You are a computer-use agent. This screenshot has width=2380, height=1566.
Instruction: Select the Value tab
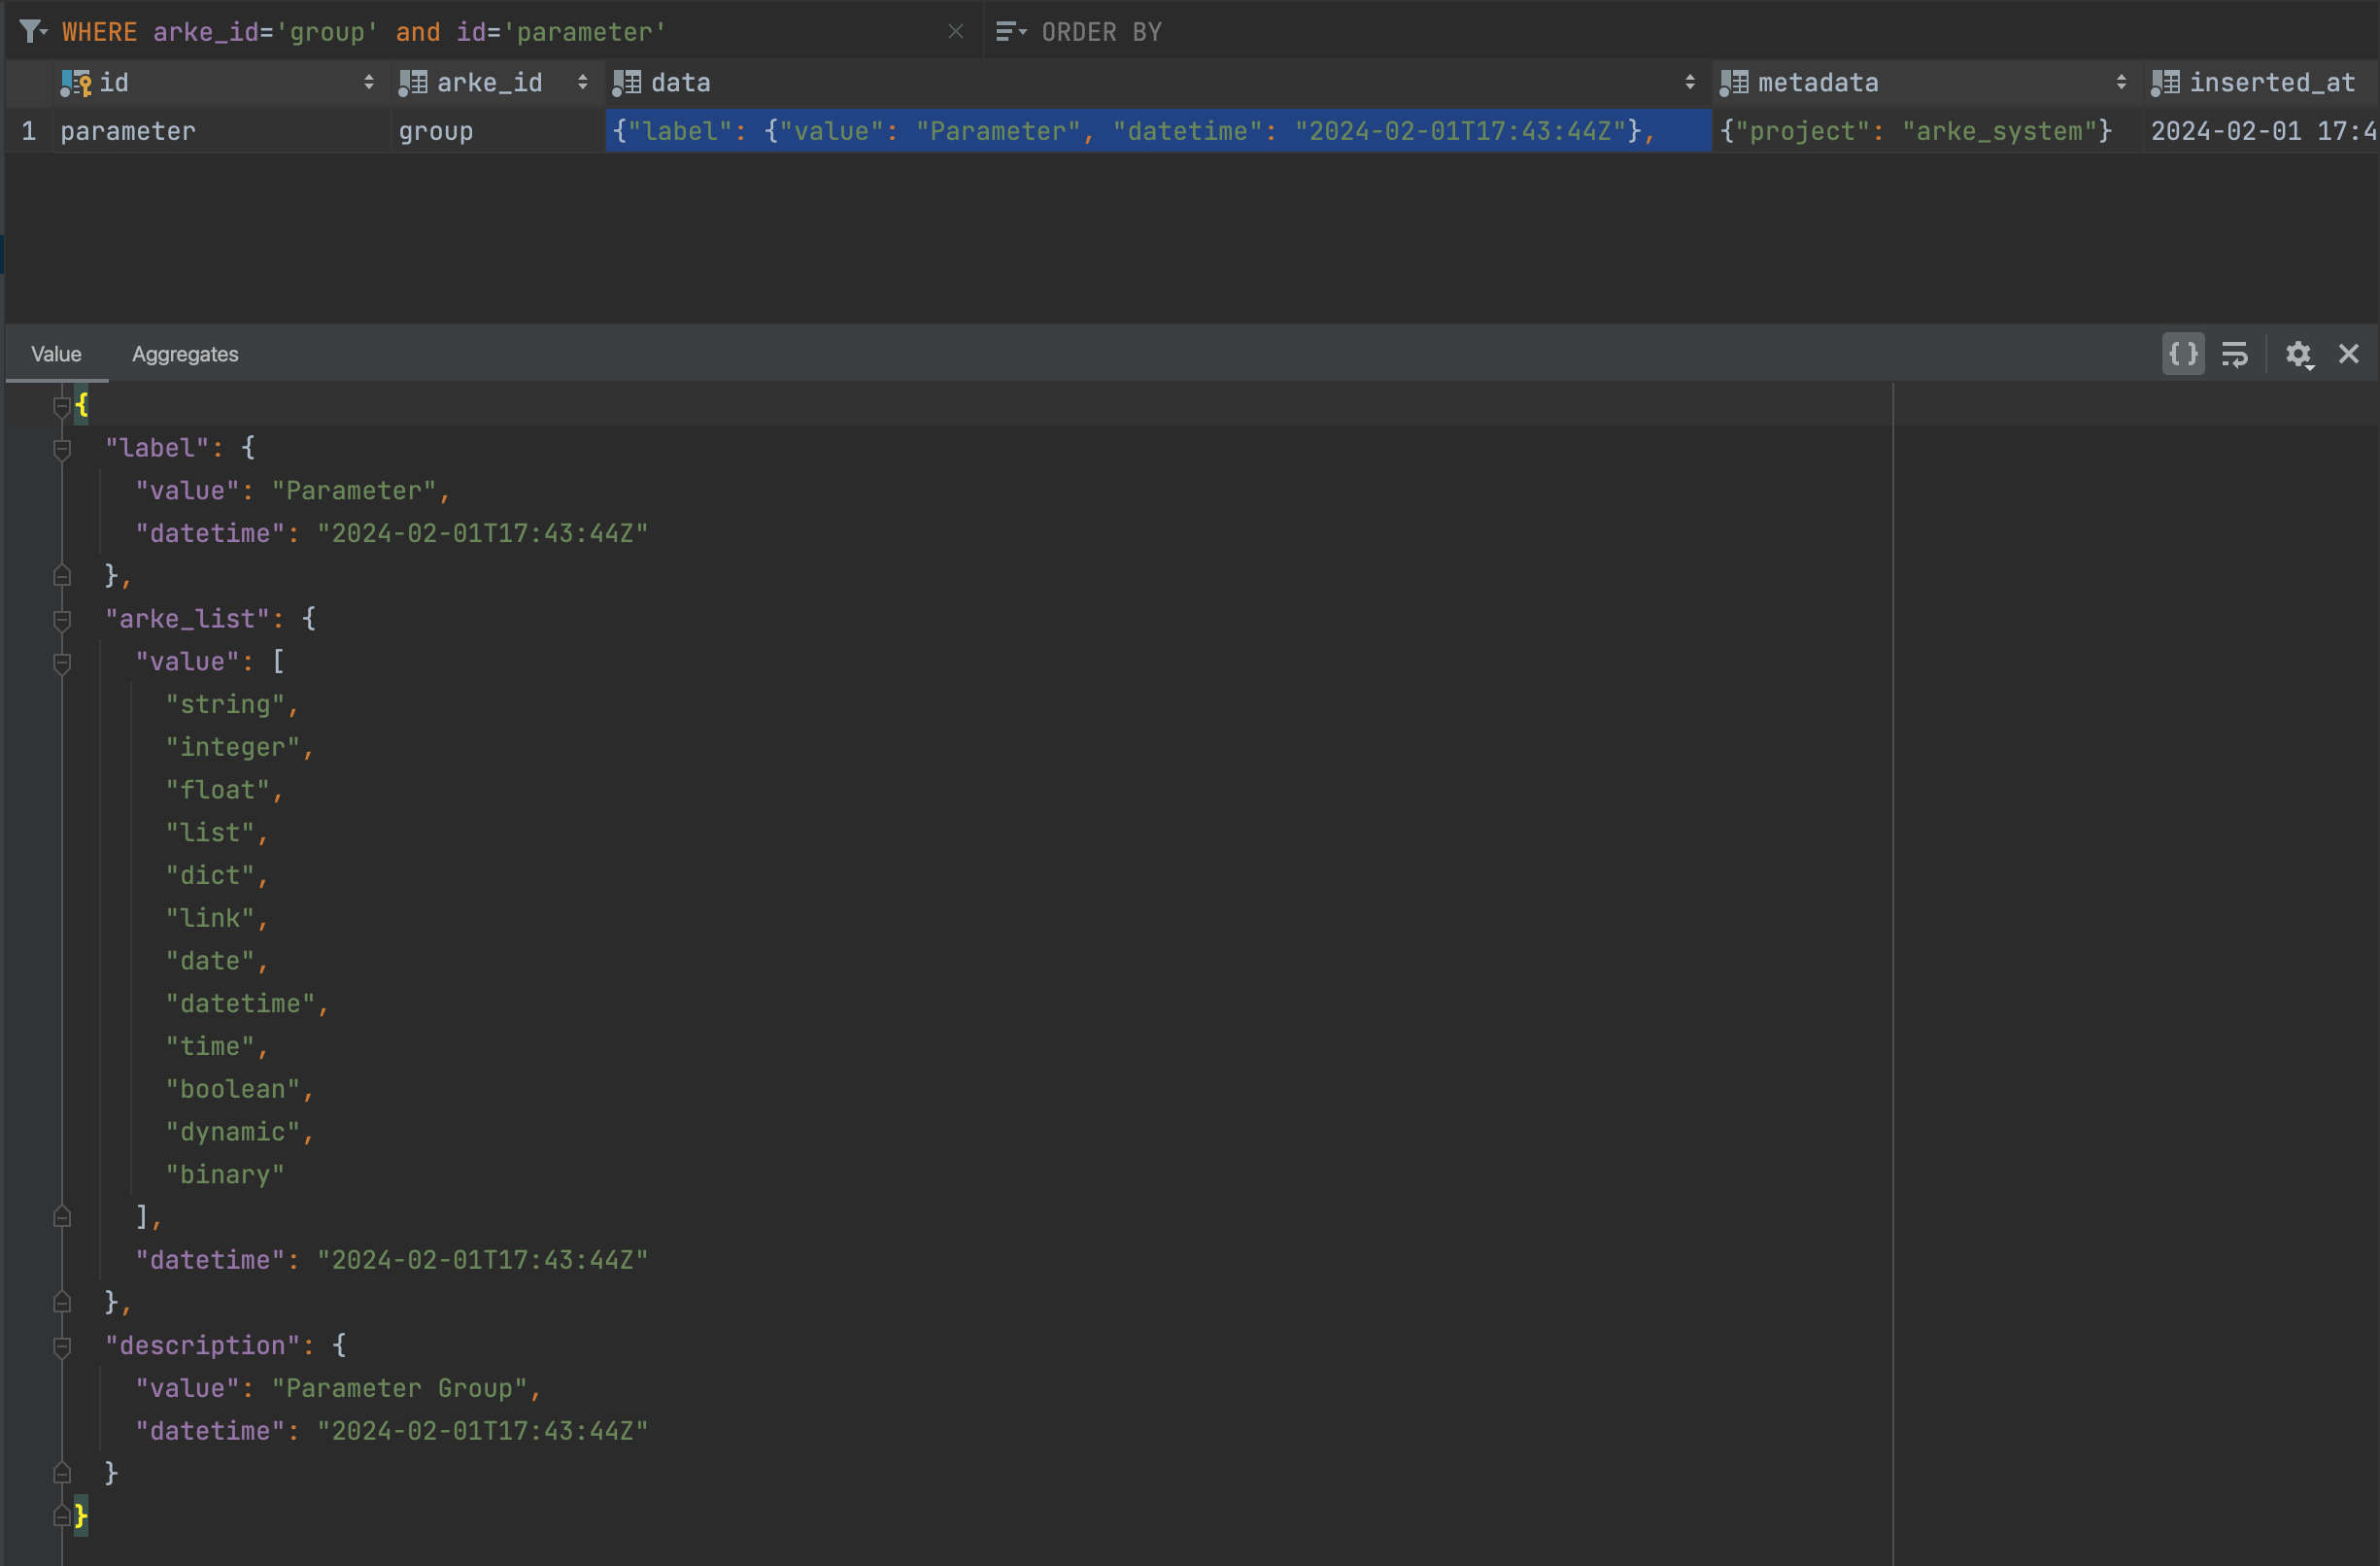(56, 354)
